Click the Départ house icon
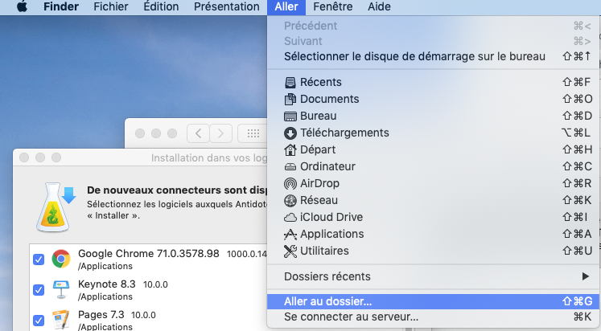601x331 pixels. [x=290, y=149]
